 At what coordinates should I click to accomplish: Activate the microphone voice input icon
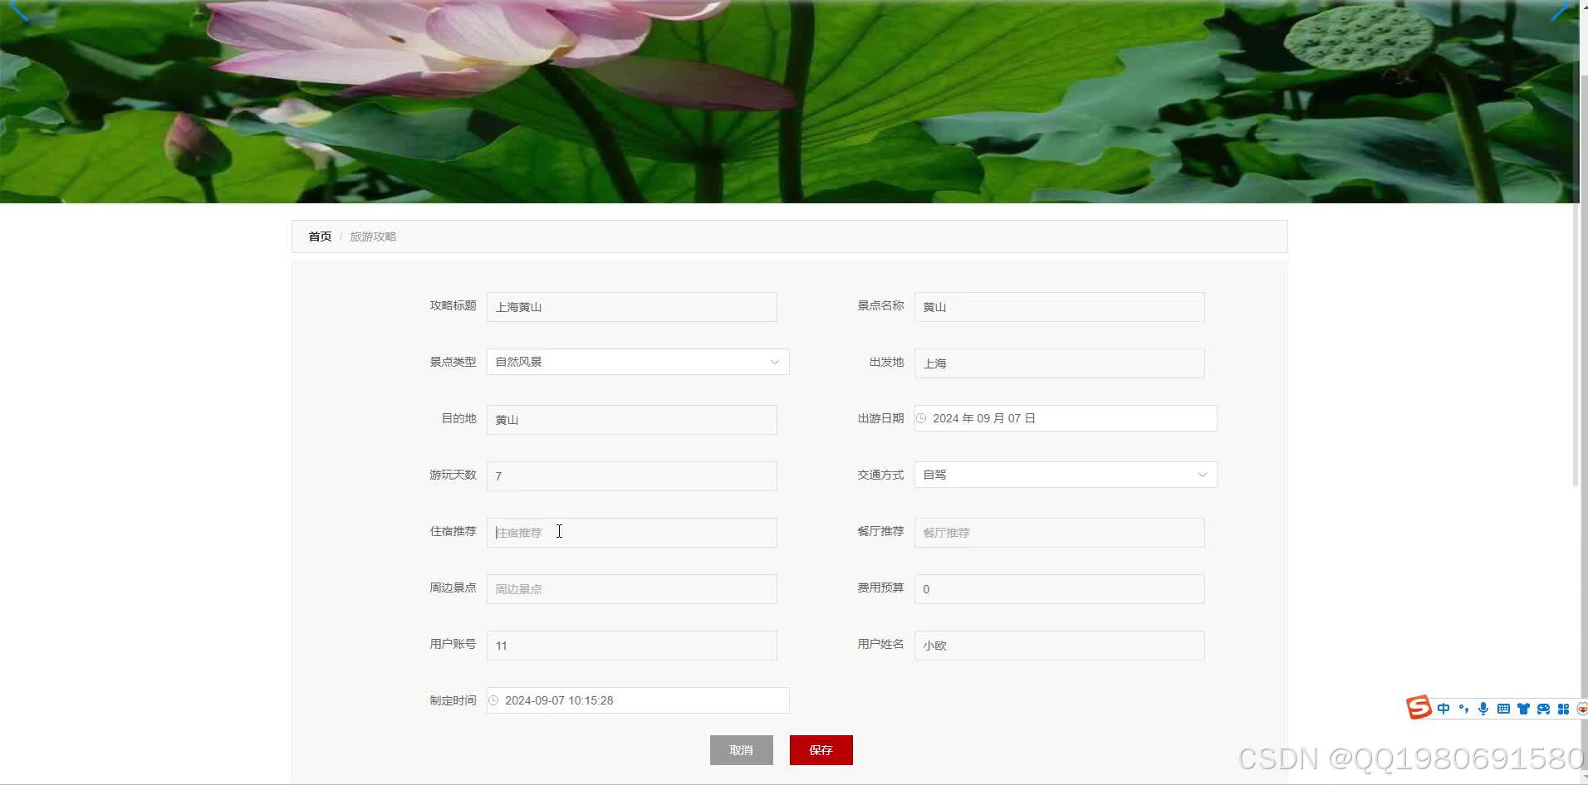[1483, 709]
